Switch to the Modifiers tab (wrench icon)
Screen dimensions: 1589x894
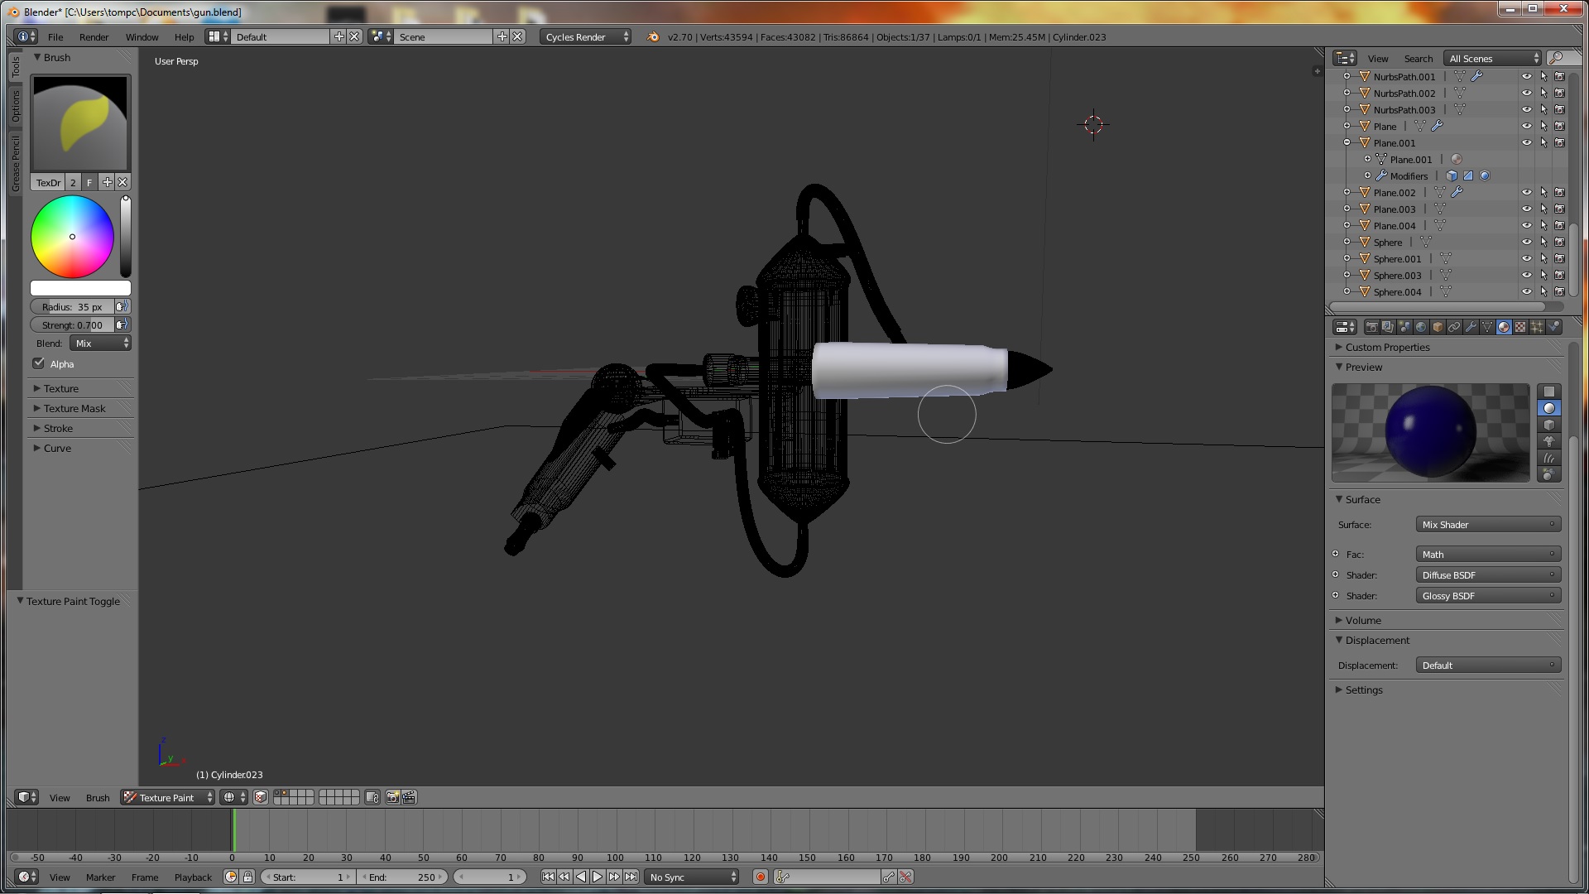(x=1471, y=326)
